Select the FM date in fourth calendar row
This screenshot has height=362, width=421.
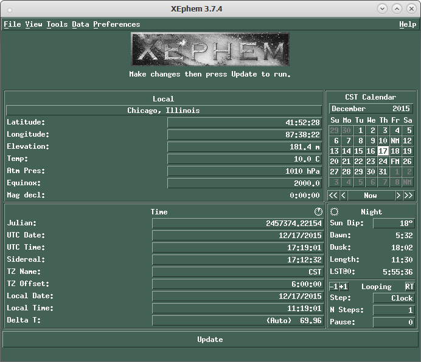395,162
